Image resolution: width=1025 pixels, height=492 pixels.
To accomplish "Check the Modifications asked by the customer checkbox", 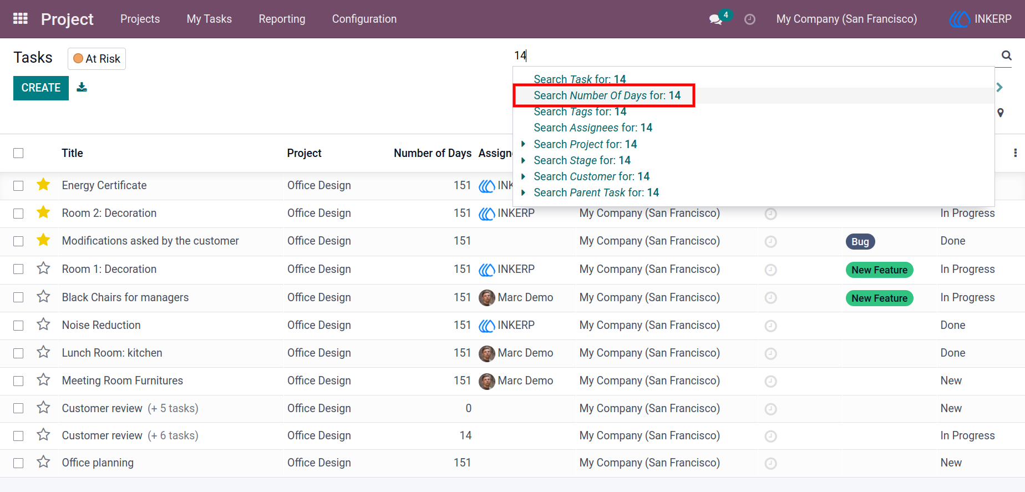I will click(18, 241).
